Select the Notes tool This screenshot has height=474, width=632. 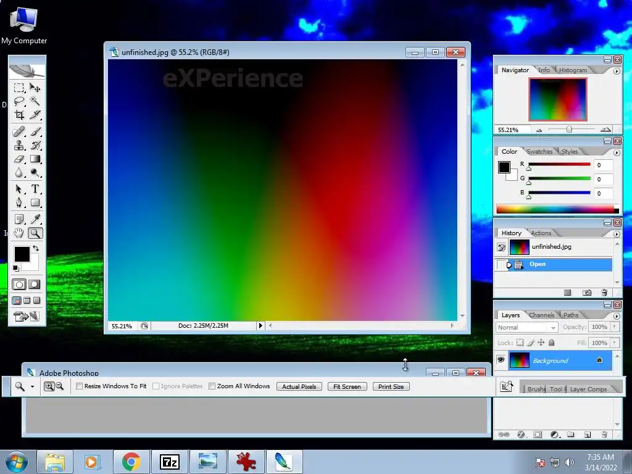pos(19,219)
